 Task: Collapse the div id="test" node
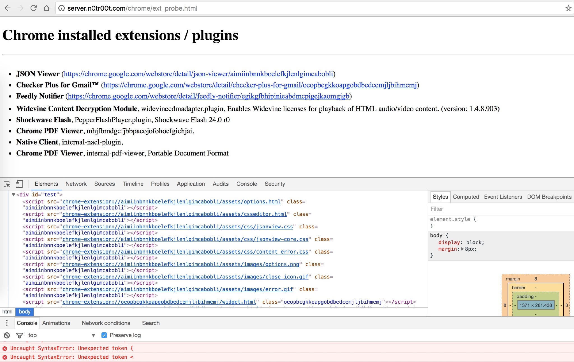pyautogui.click(x=13, y=194)
